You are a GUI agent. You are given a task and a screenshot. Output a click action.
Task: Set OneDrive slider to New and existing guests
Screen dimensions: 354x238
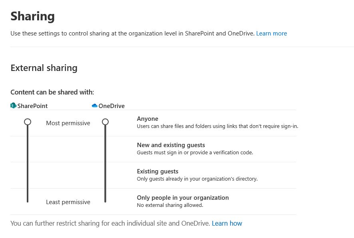click(105, 148)
